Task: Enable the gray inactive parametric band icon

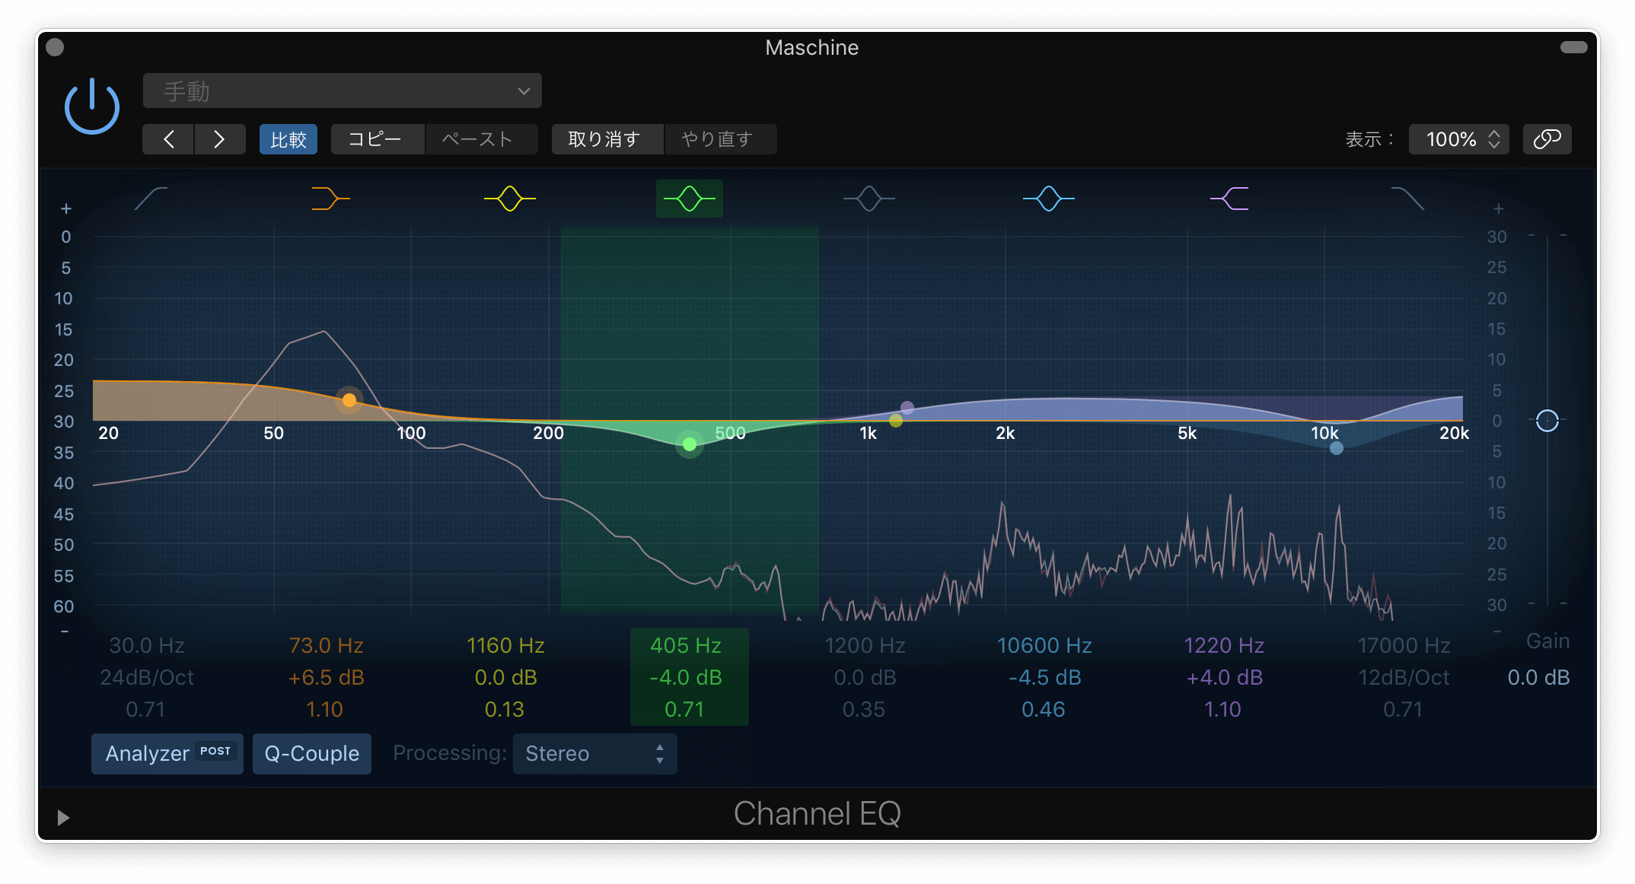Action: 869,199
